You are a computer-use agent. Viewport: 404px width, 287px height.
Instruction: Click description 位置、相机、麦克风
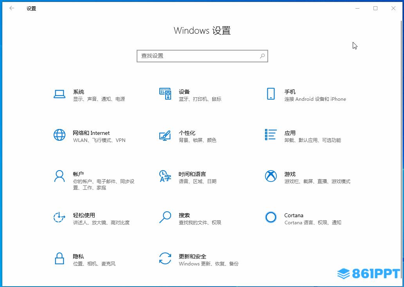[x=94, y=264]
